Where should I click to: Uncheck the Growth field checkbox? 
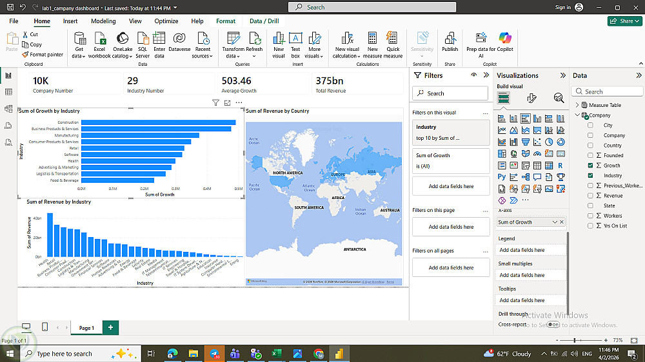[x=590, y=166]
